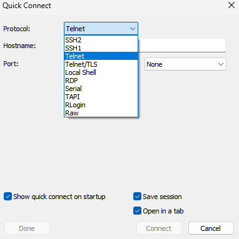Pick the highlighted Telnet list entry
This screenshot has height=239, width=239.
(x=101, y=56)
